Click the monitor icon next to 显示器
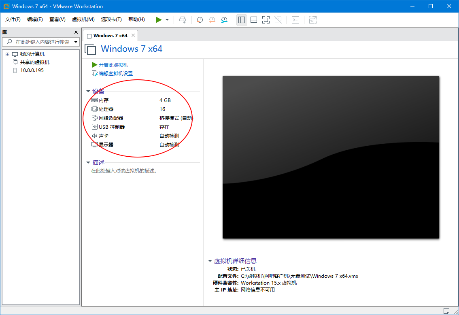This screenshot has height=315, width=459. pos(95,145)
